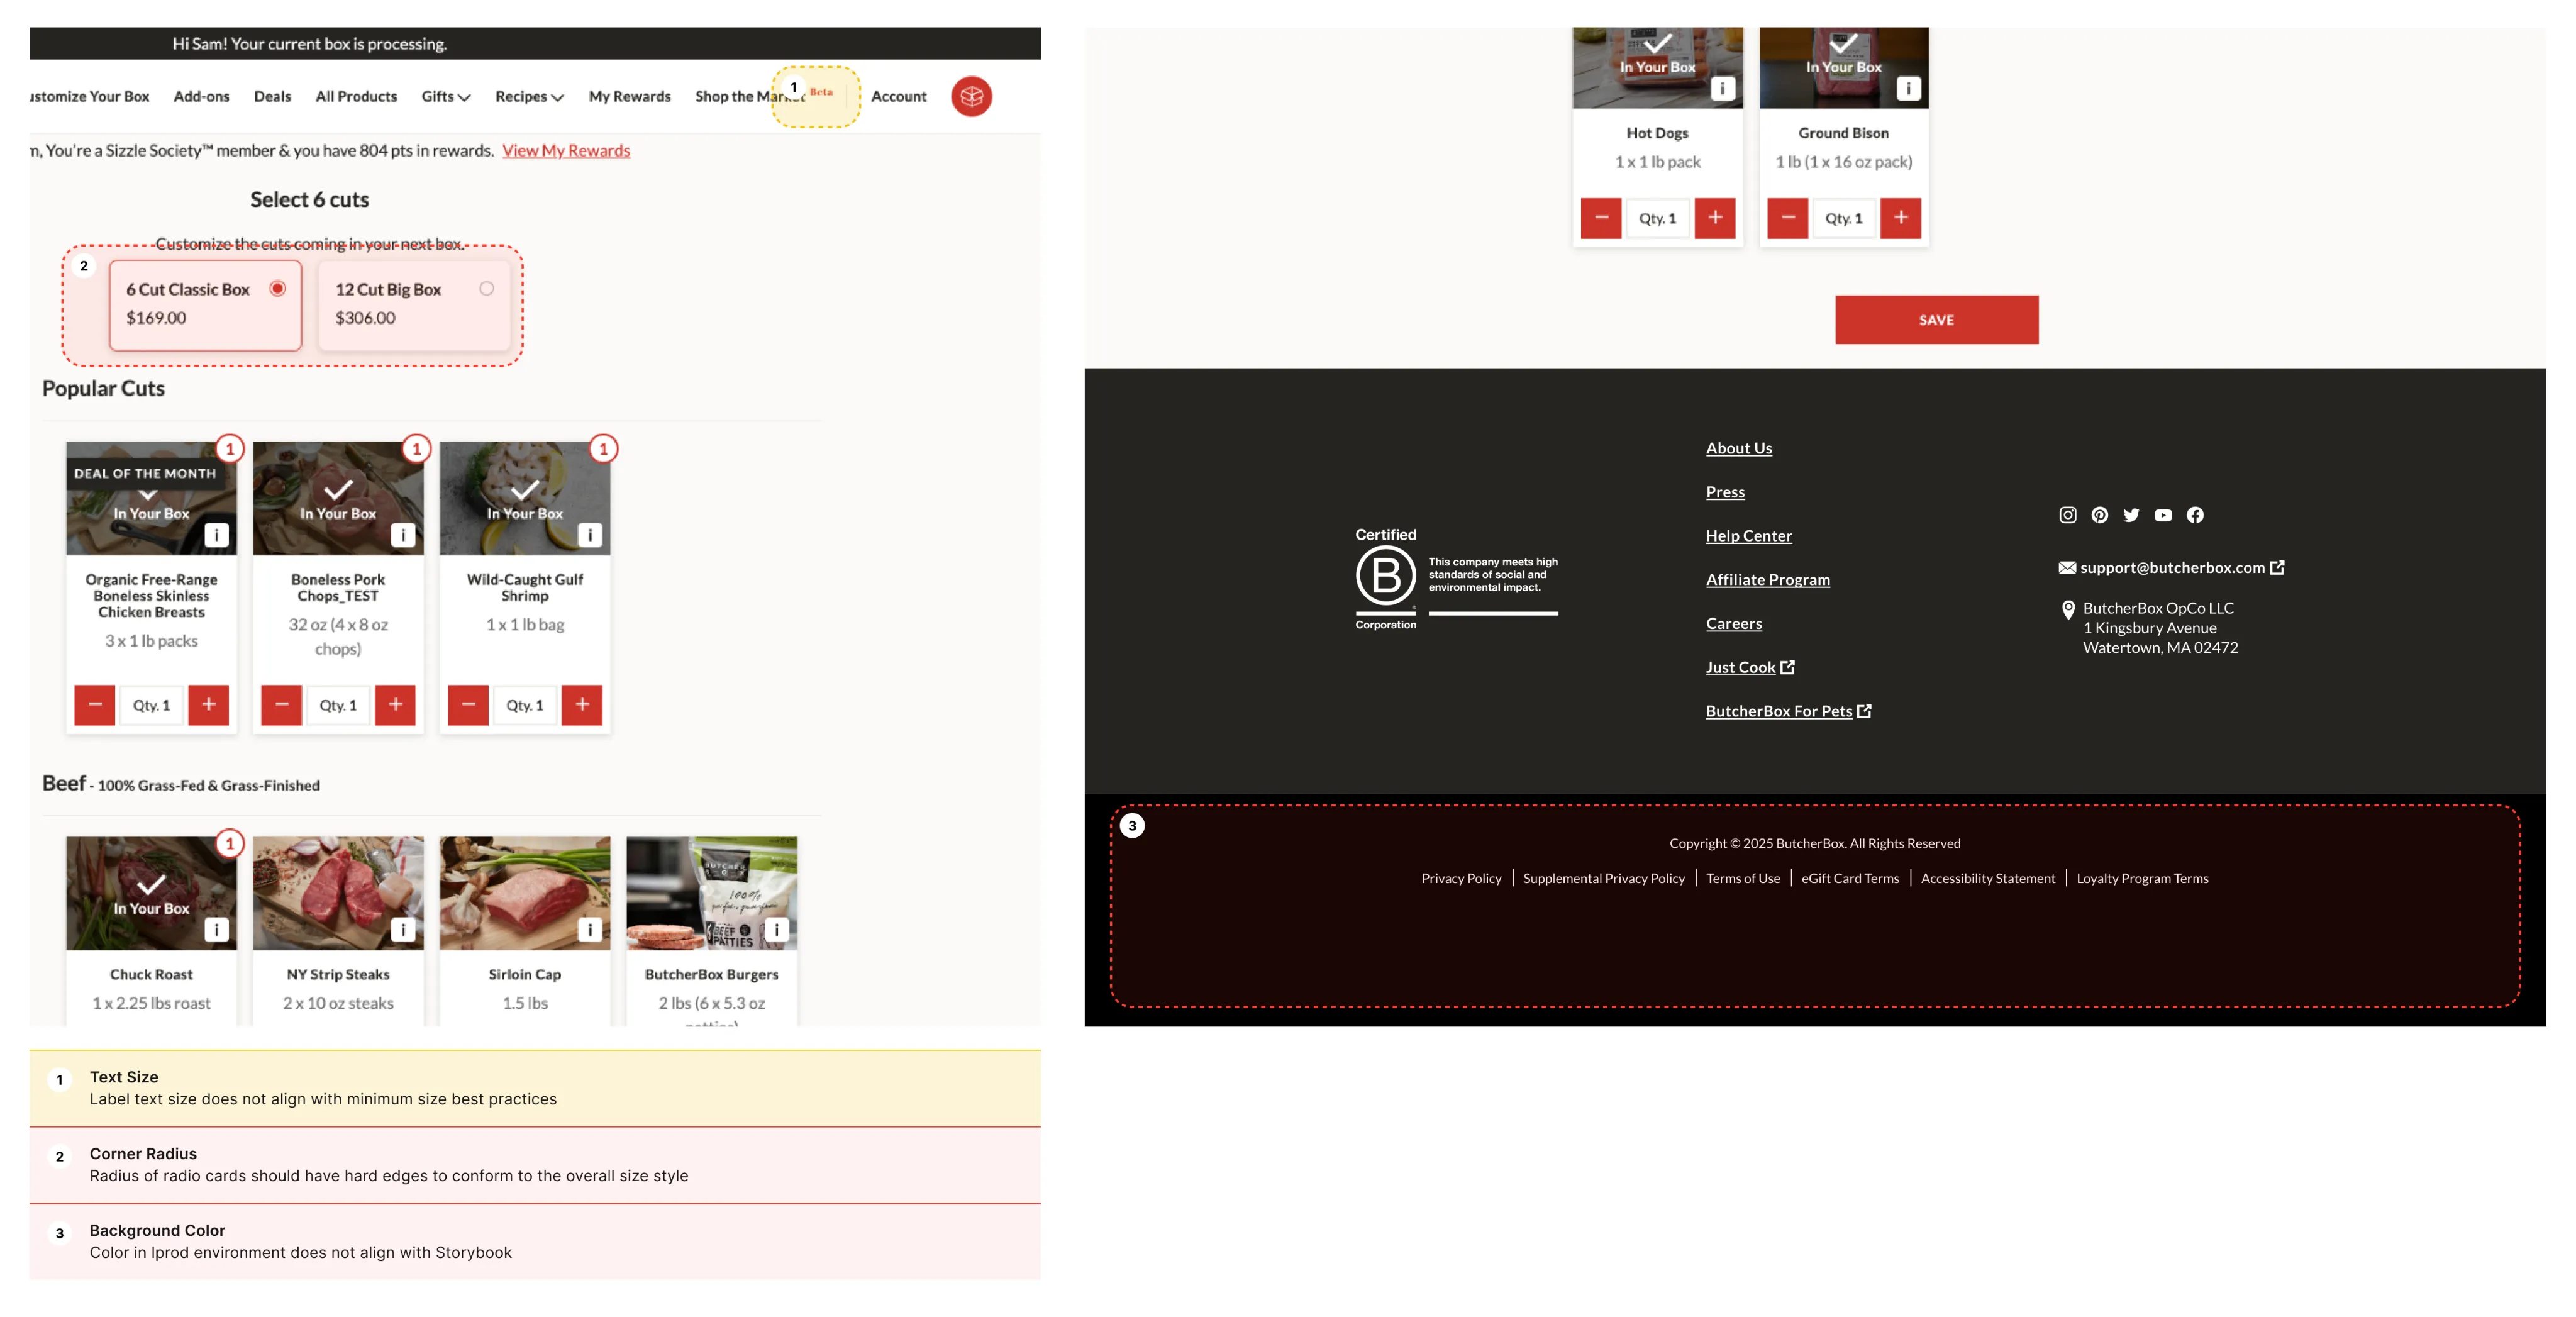Open Help Center footer link

[1749, 536]
